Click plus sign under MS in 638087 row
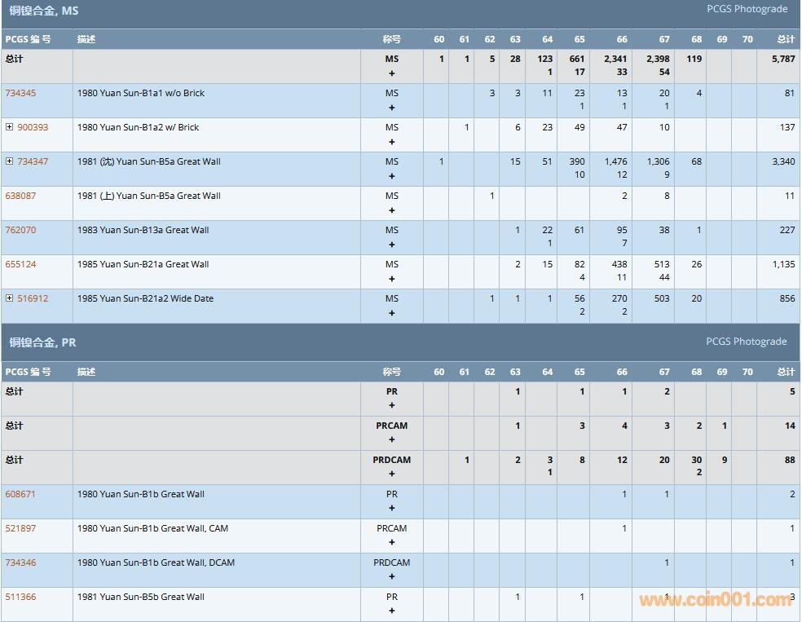 pyautogui.click(x=392, y=210)
